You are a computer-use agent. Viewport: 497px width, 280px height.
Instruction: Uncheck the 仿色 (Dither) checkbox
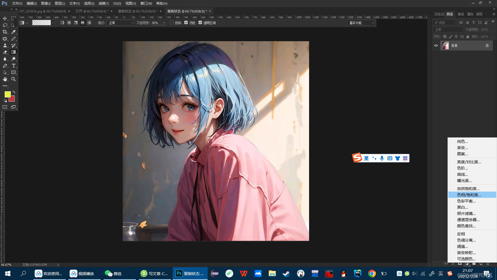(186, 23)
